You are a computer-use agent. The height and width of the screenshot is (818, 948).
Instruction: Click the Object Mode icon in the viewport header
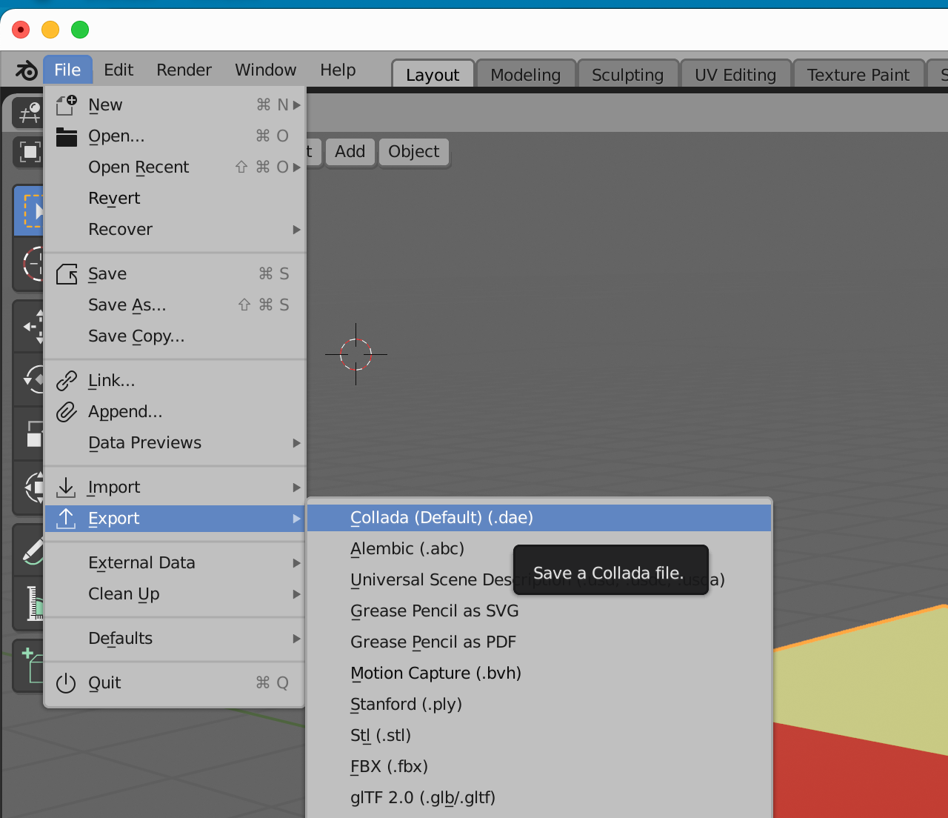coord(29,152)
